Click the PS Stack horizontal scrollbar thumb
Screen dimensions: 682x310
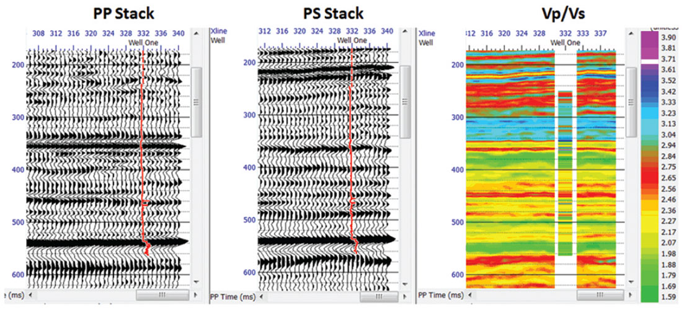pyautogui.click(x=378, y=297)
